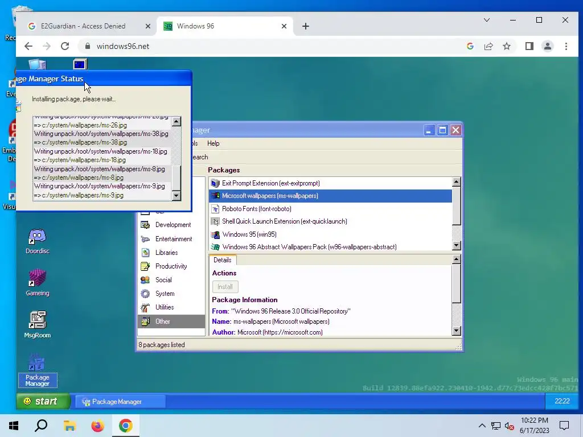This screenshot has width=583, height=437.
Task: Click the Share this page icon
Action: [x=488, y=46]
